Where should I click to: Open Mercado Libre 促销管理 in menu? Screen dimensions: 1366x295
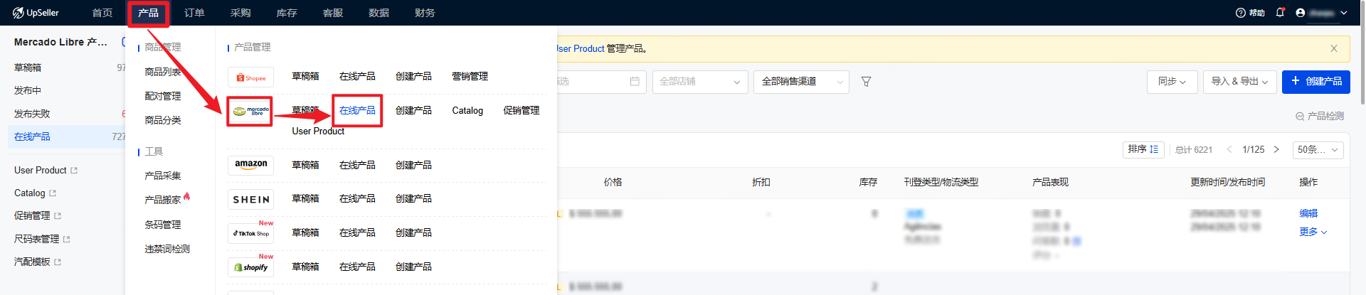tap(521, 111)
